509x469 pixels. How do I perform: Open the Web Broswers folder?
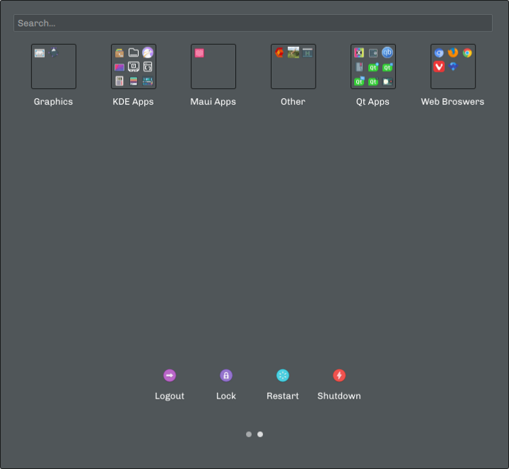[453, 67]
